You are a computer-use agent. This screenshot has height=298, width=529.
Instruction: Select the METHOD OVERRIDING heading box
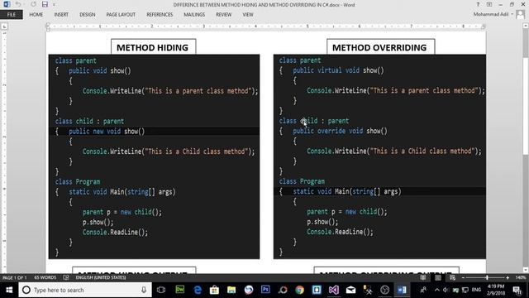coord(380,47)
